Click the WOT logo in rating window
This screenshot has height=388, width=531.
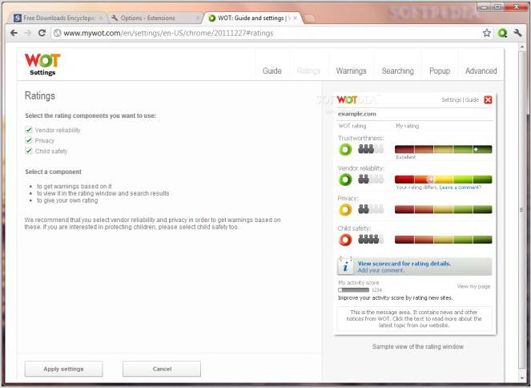(347, 100)
